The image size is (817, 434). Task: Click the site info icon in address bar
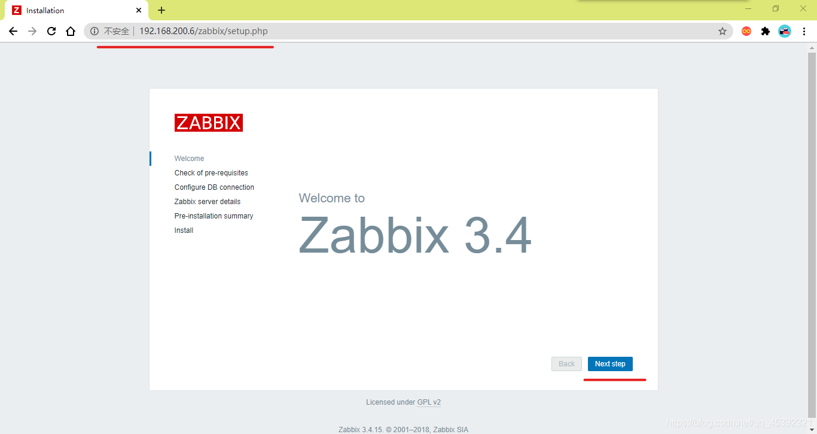pyautogui.click(x=94, y=31)
